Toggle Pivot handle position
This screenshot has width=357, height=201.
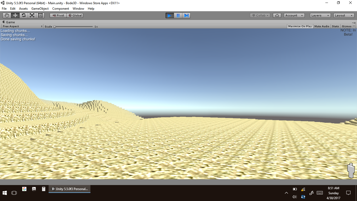(x=58, y=15)
